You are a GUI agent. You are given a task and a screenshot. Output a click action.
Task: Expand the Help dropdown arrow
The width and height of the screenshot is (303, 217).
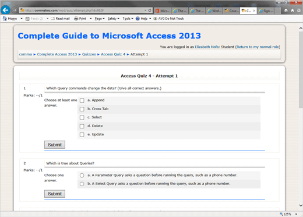(x=150, y=19)
